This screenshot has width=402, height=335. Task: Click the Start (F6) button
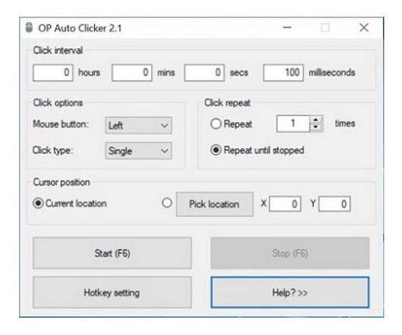[x=112, y=253]
